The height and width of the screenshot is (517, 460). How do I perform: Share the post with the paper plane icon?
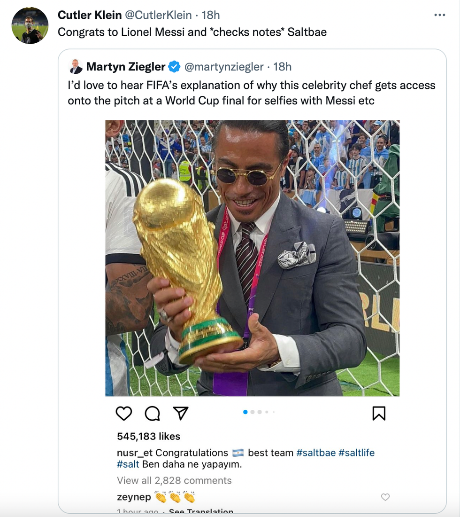(180, 413)
